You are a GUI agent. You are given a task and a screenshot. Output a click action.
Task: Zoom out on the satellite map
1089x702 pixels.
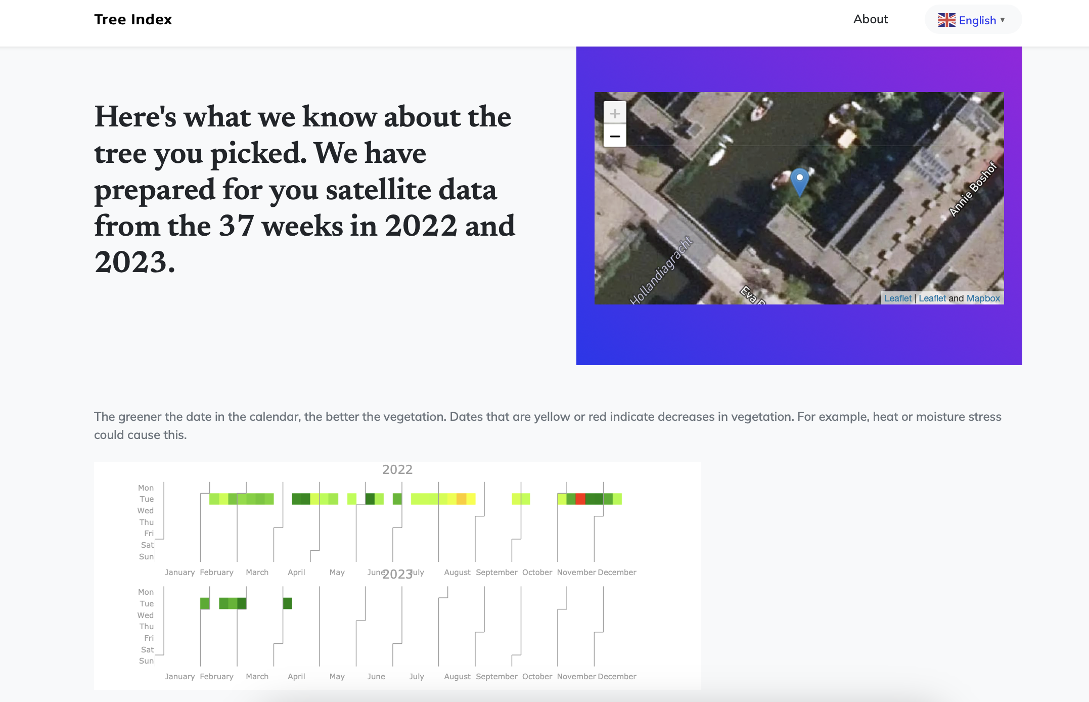[615, 136]
